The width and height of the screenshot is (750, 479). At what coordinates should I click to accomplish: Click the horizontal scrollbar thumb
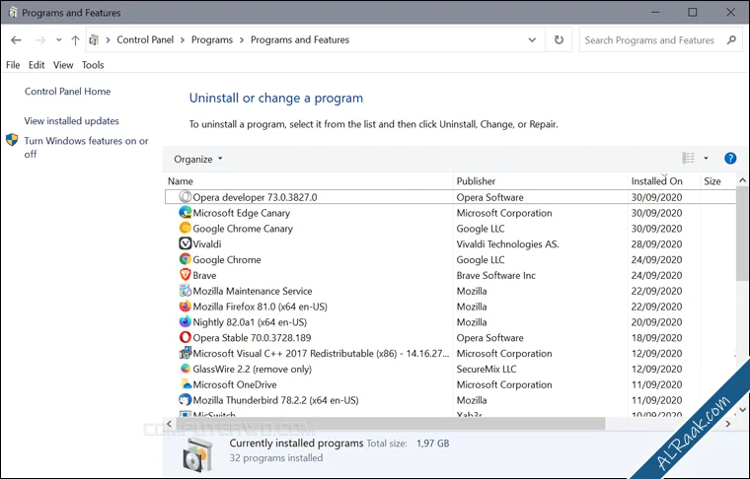pyautogui.click(x=391, y=424)
